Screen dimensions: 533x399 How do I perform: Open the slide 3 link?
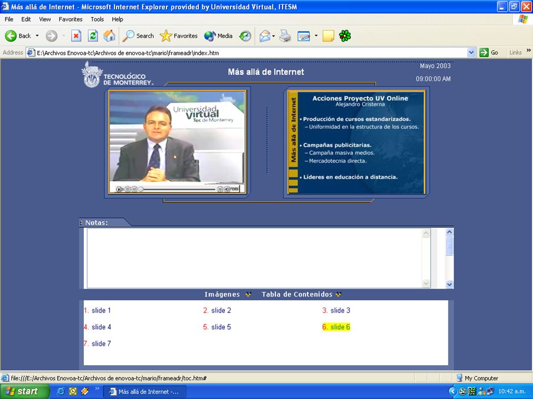coord(340,310)
